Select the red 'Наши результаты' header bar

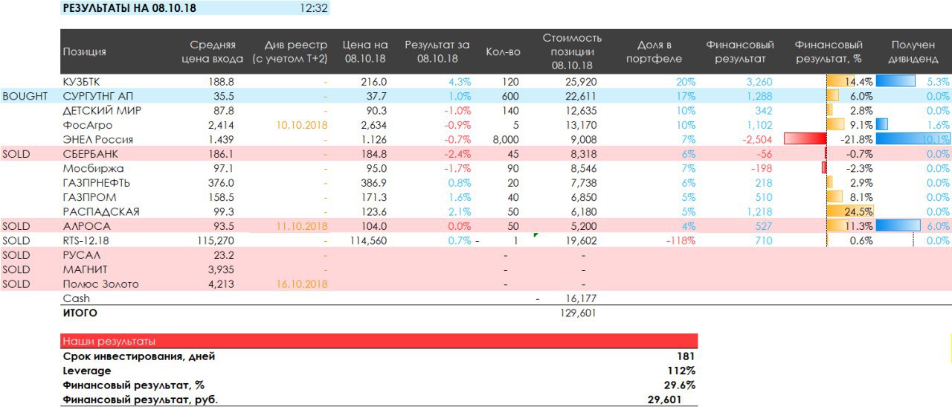379,342
